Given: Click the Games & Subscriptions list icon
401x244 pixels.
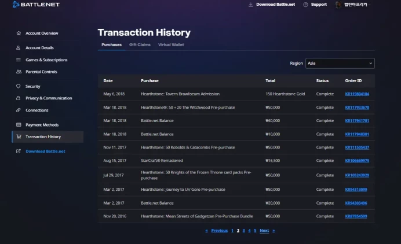Looking at the screenshot, I should point(19,60).
